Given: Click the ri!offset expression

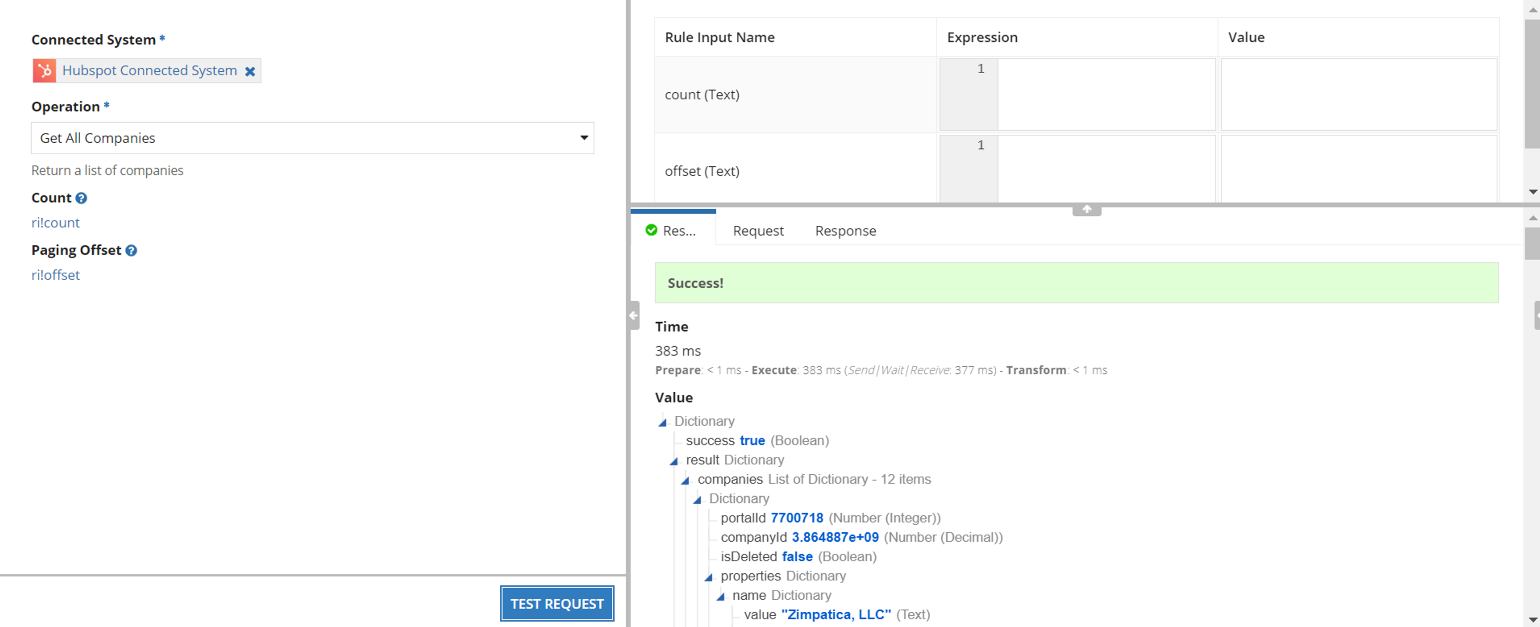Looking at the screenshot, I should (56, 275).
